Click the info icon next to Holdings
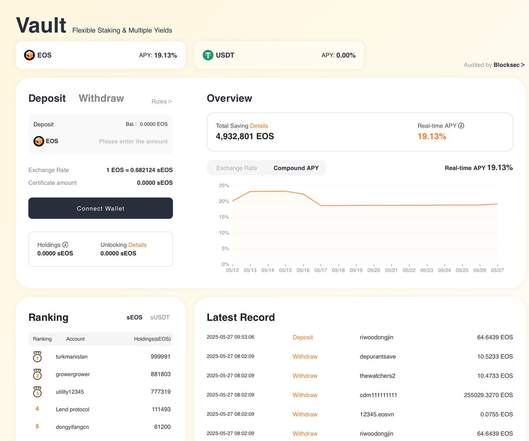The height and width of the screenshot is (441, 529). [x=65, y=245]
